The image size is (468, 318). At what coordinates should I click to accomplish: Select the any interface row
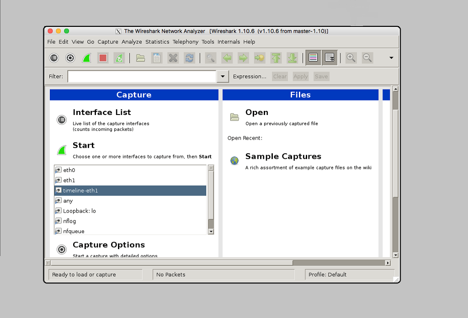point(130,201)
